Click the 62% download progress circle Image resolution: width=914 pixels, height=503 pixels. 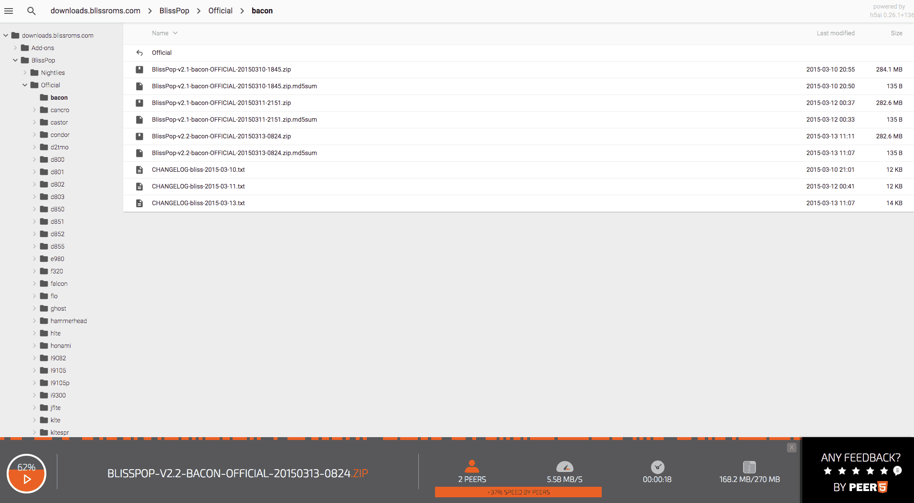(x=27, y=473)
